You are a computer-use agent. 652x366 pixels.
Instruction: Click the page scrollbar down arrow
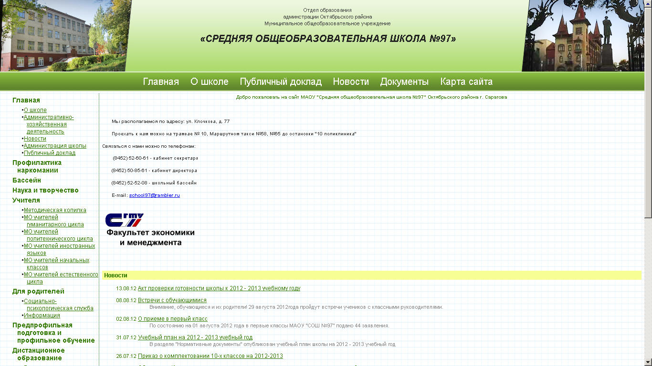648,362
